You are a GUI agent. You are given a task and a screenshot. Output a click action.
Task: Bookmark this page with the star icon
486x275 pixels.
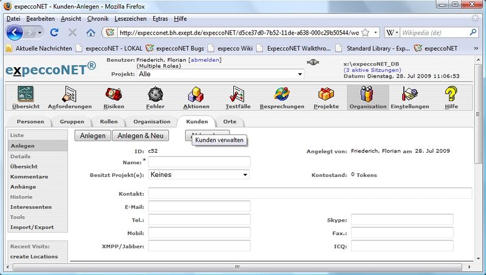366,33
